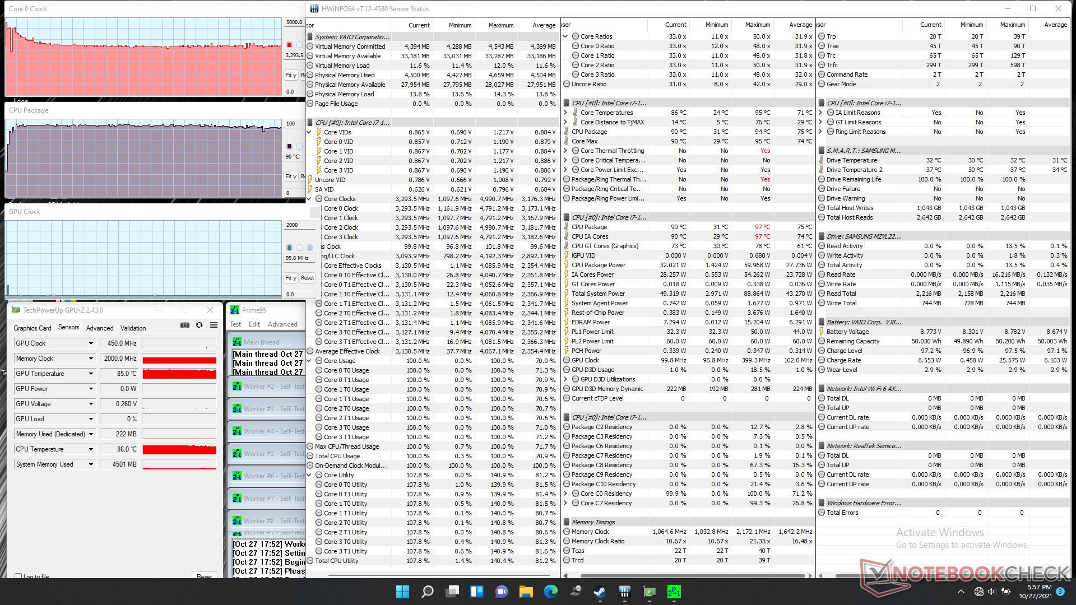The width and height of the screenshot is (1076, 605).
Task: Select the Worker #2 Self-Test window icon
Action: coord(237,387)
